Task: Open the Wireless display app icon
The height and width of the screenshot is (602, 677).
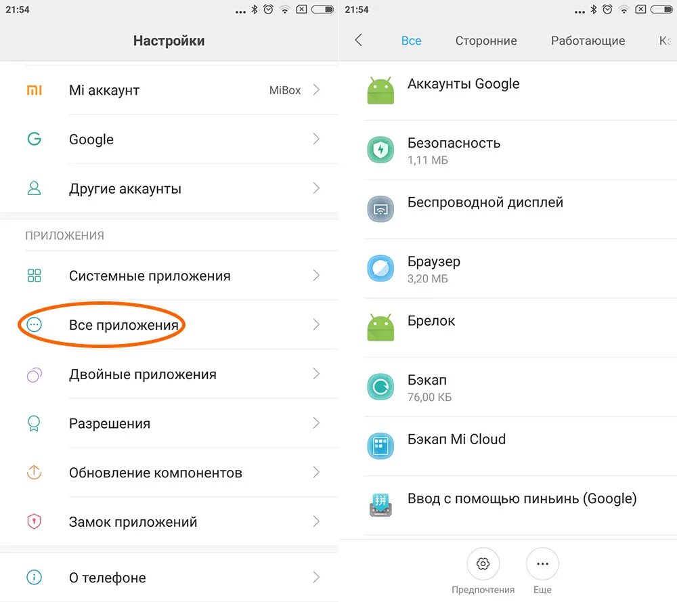Action: point(380,209)
